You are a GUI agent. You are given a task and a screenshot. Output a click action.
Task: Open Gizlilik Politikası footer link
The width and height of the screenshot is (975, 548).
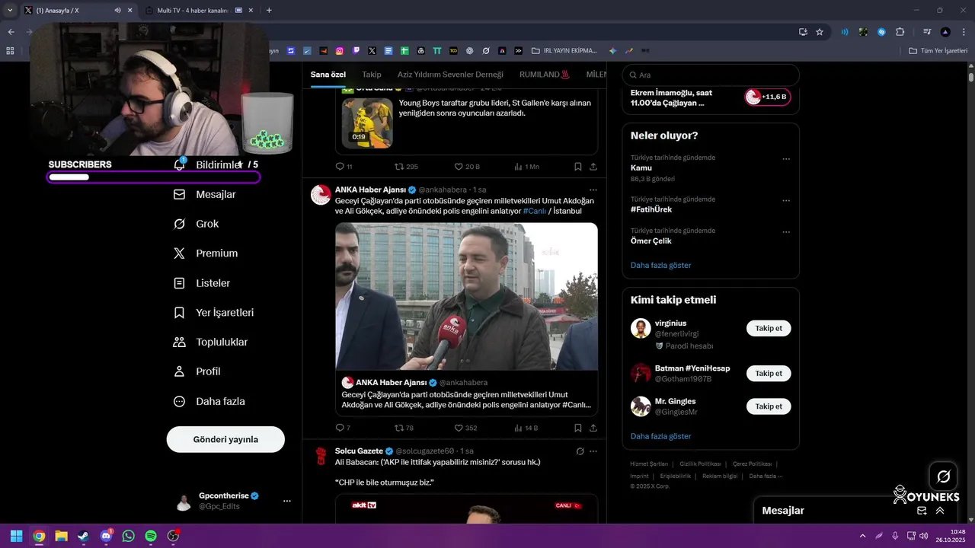point(700,464)
